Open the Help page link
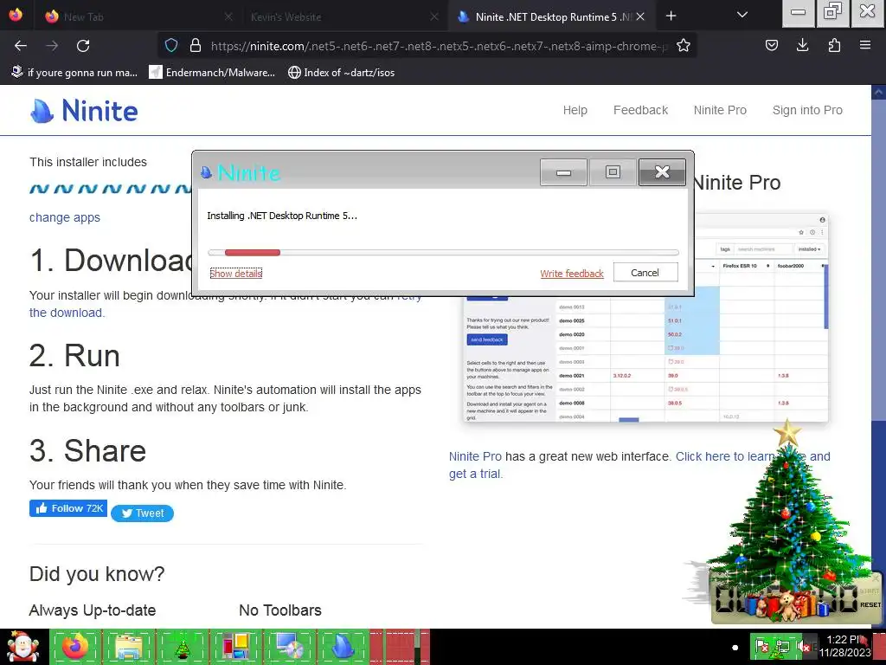 (575, 110)
